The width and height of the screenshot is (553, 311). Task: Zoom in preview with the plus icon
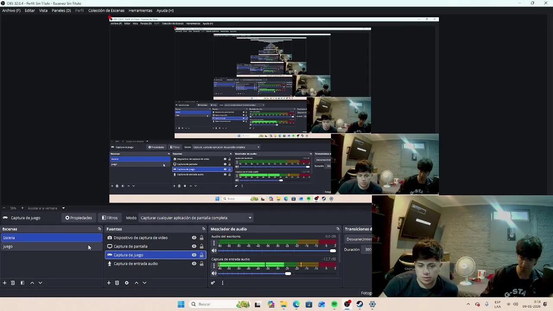[22, 208]
